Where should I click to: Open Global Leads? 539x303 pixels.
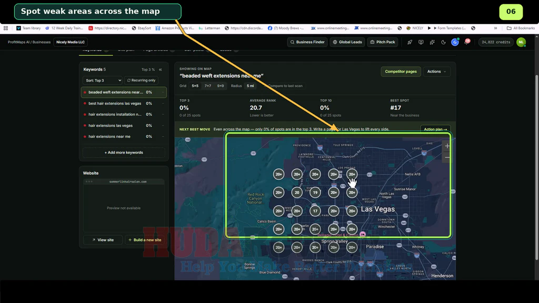tap(347, 42)
